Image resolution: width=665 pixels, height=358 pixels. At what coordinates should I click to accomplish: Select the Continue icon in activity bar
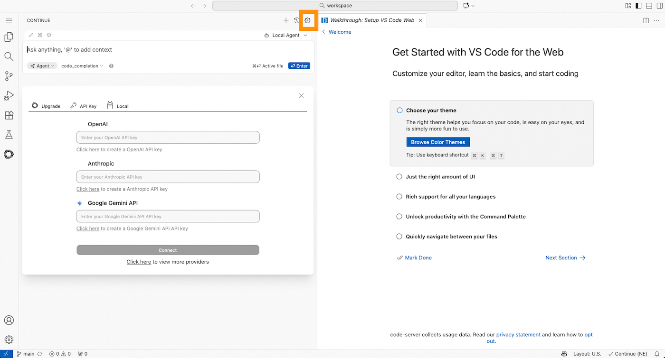[x=9, y=154]
